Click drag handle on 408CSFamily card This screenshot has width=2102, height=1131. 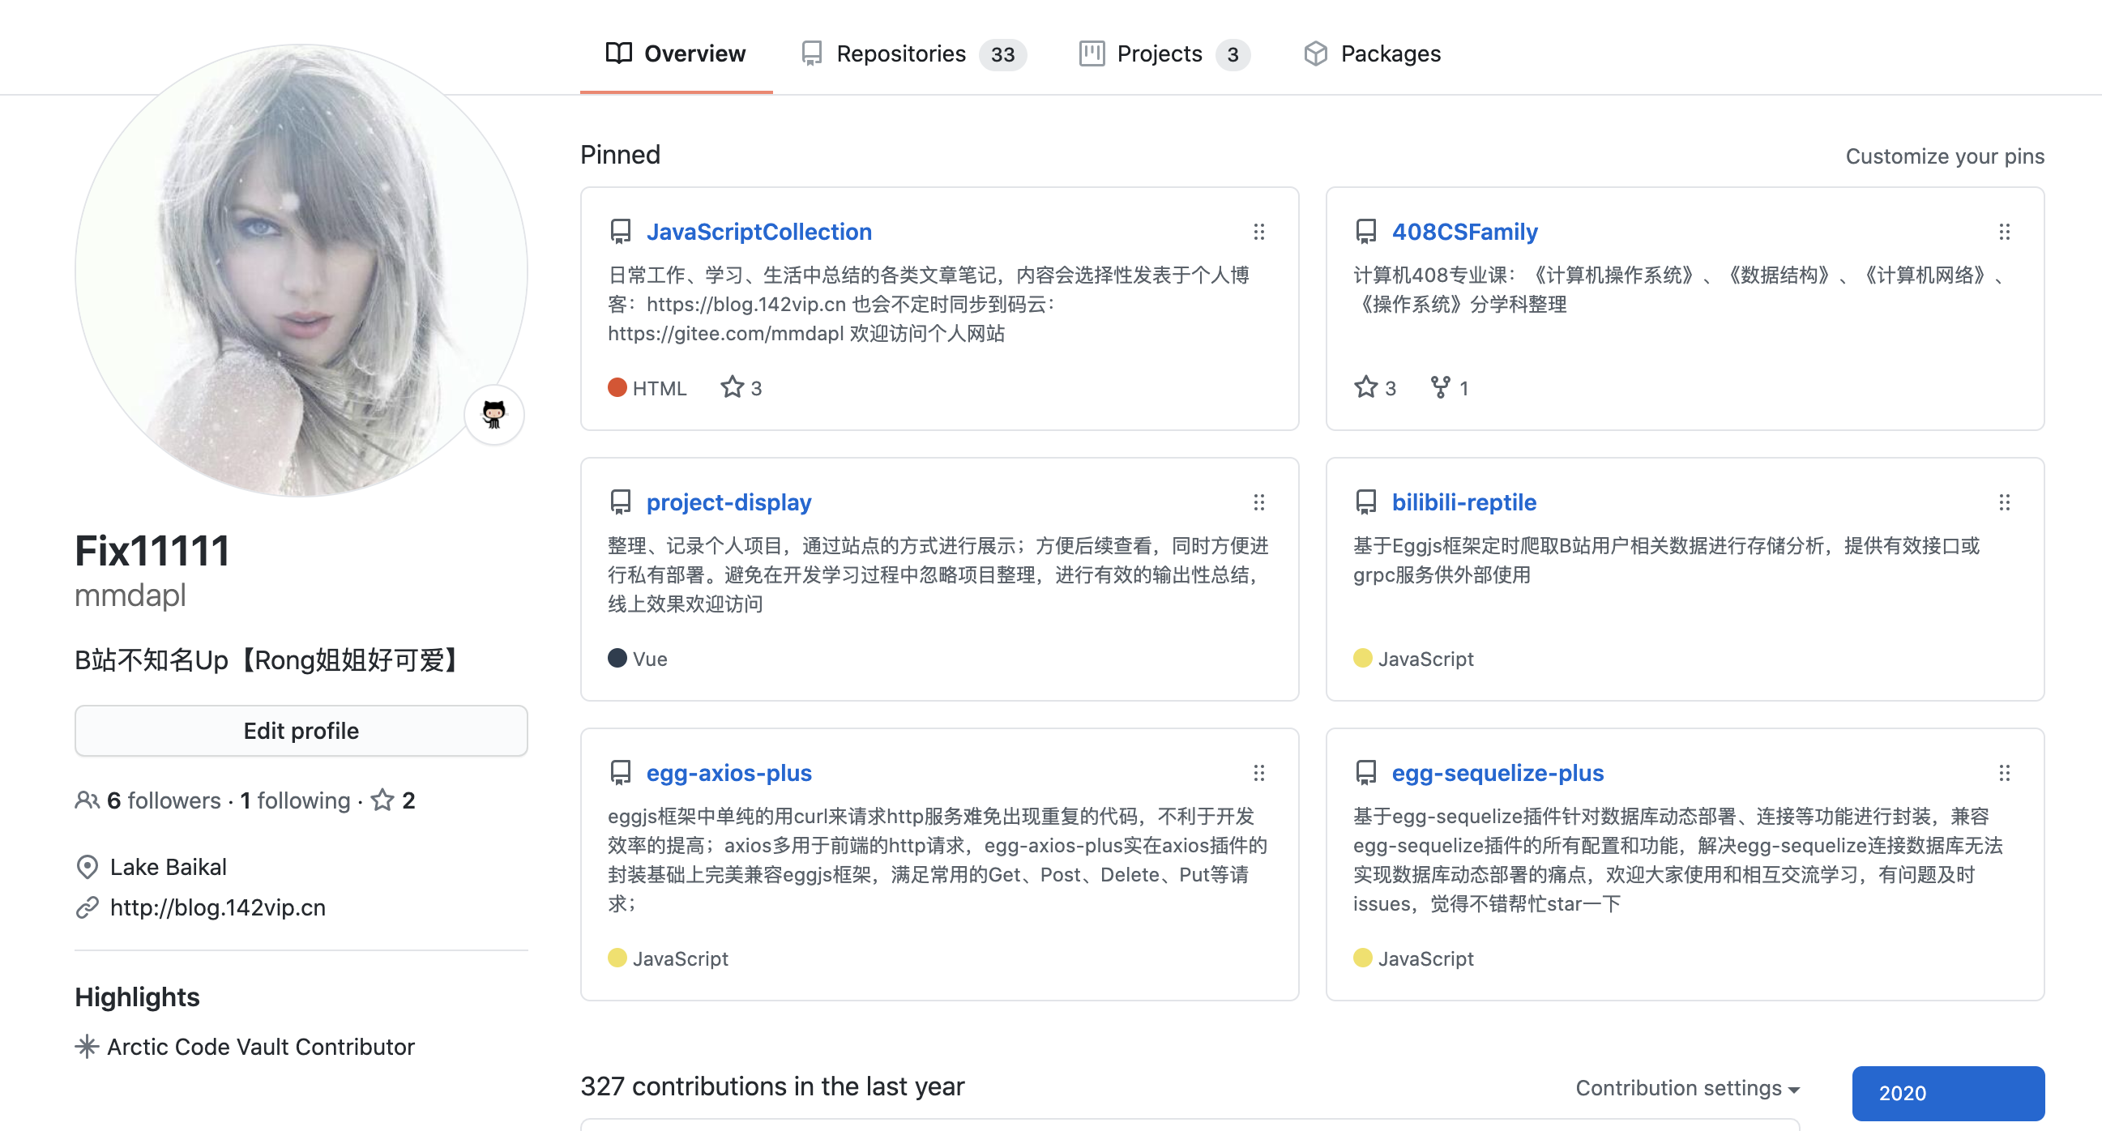tap(2003, 232)
